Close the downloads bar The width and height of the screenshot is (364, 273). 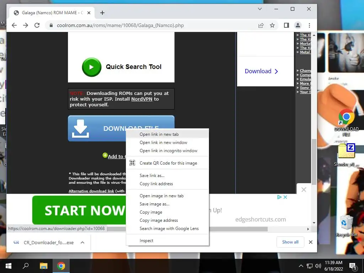(x=311, y=242)
